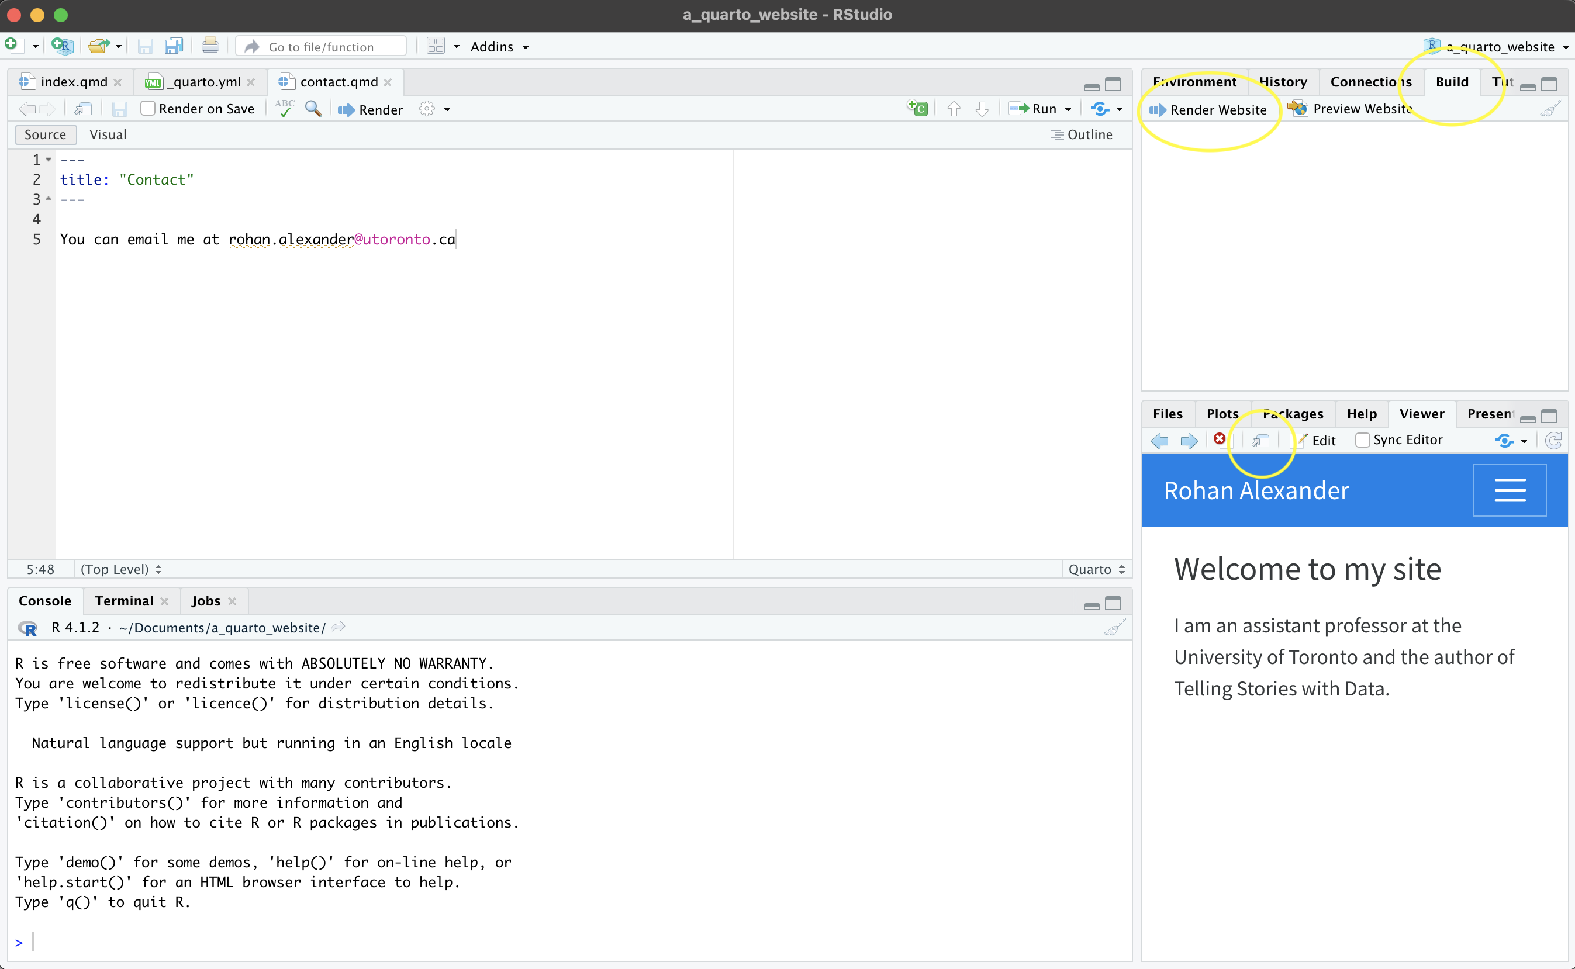Open the a_quarto_website project dropdown
This screenshot has width=1575, height=969.
(x=1500, y=47)
